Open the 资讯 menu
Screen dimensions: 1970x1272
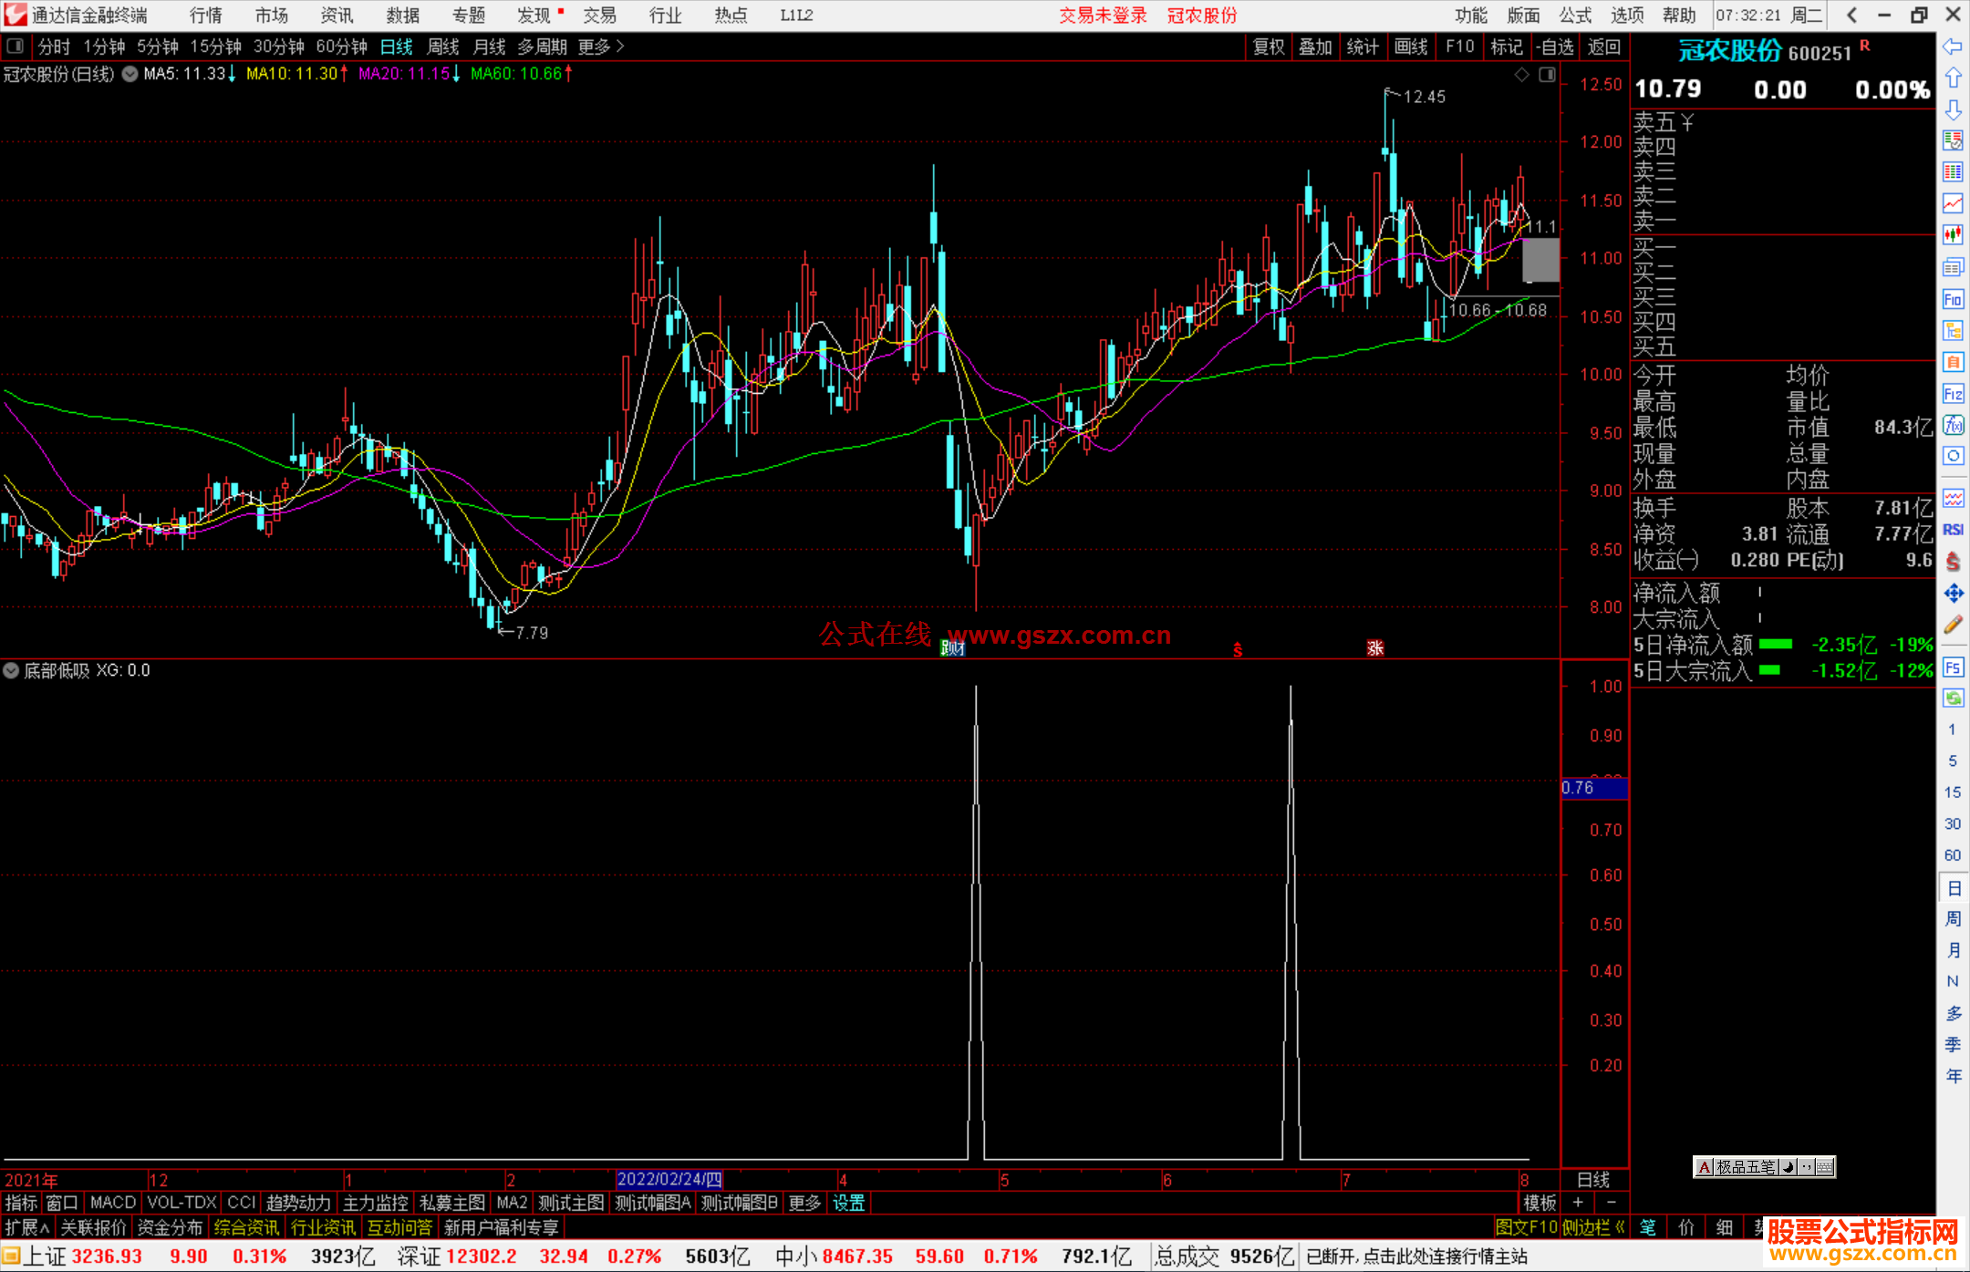click(x=337, y=15)
